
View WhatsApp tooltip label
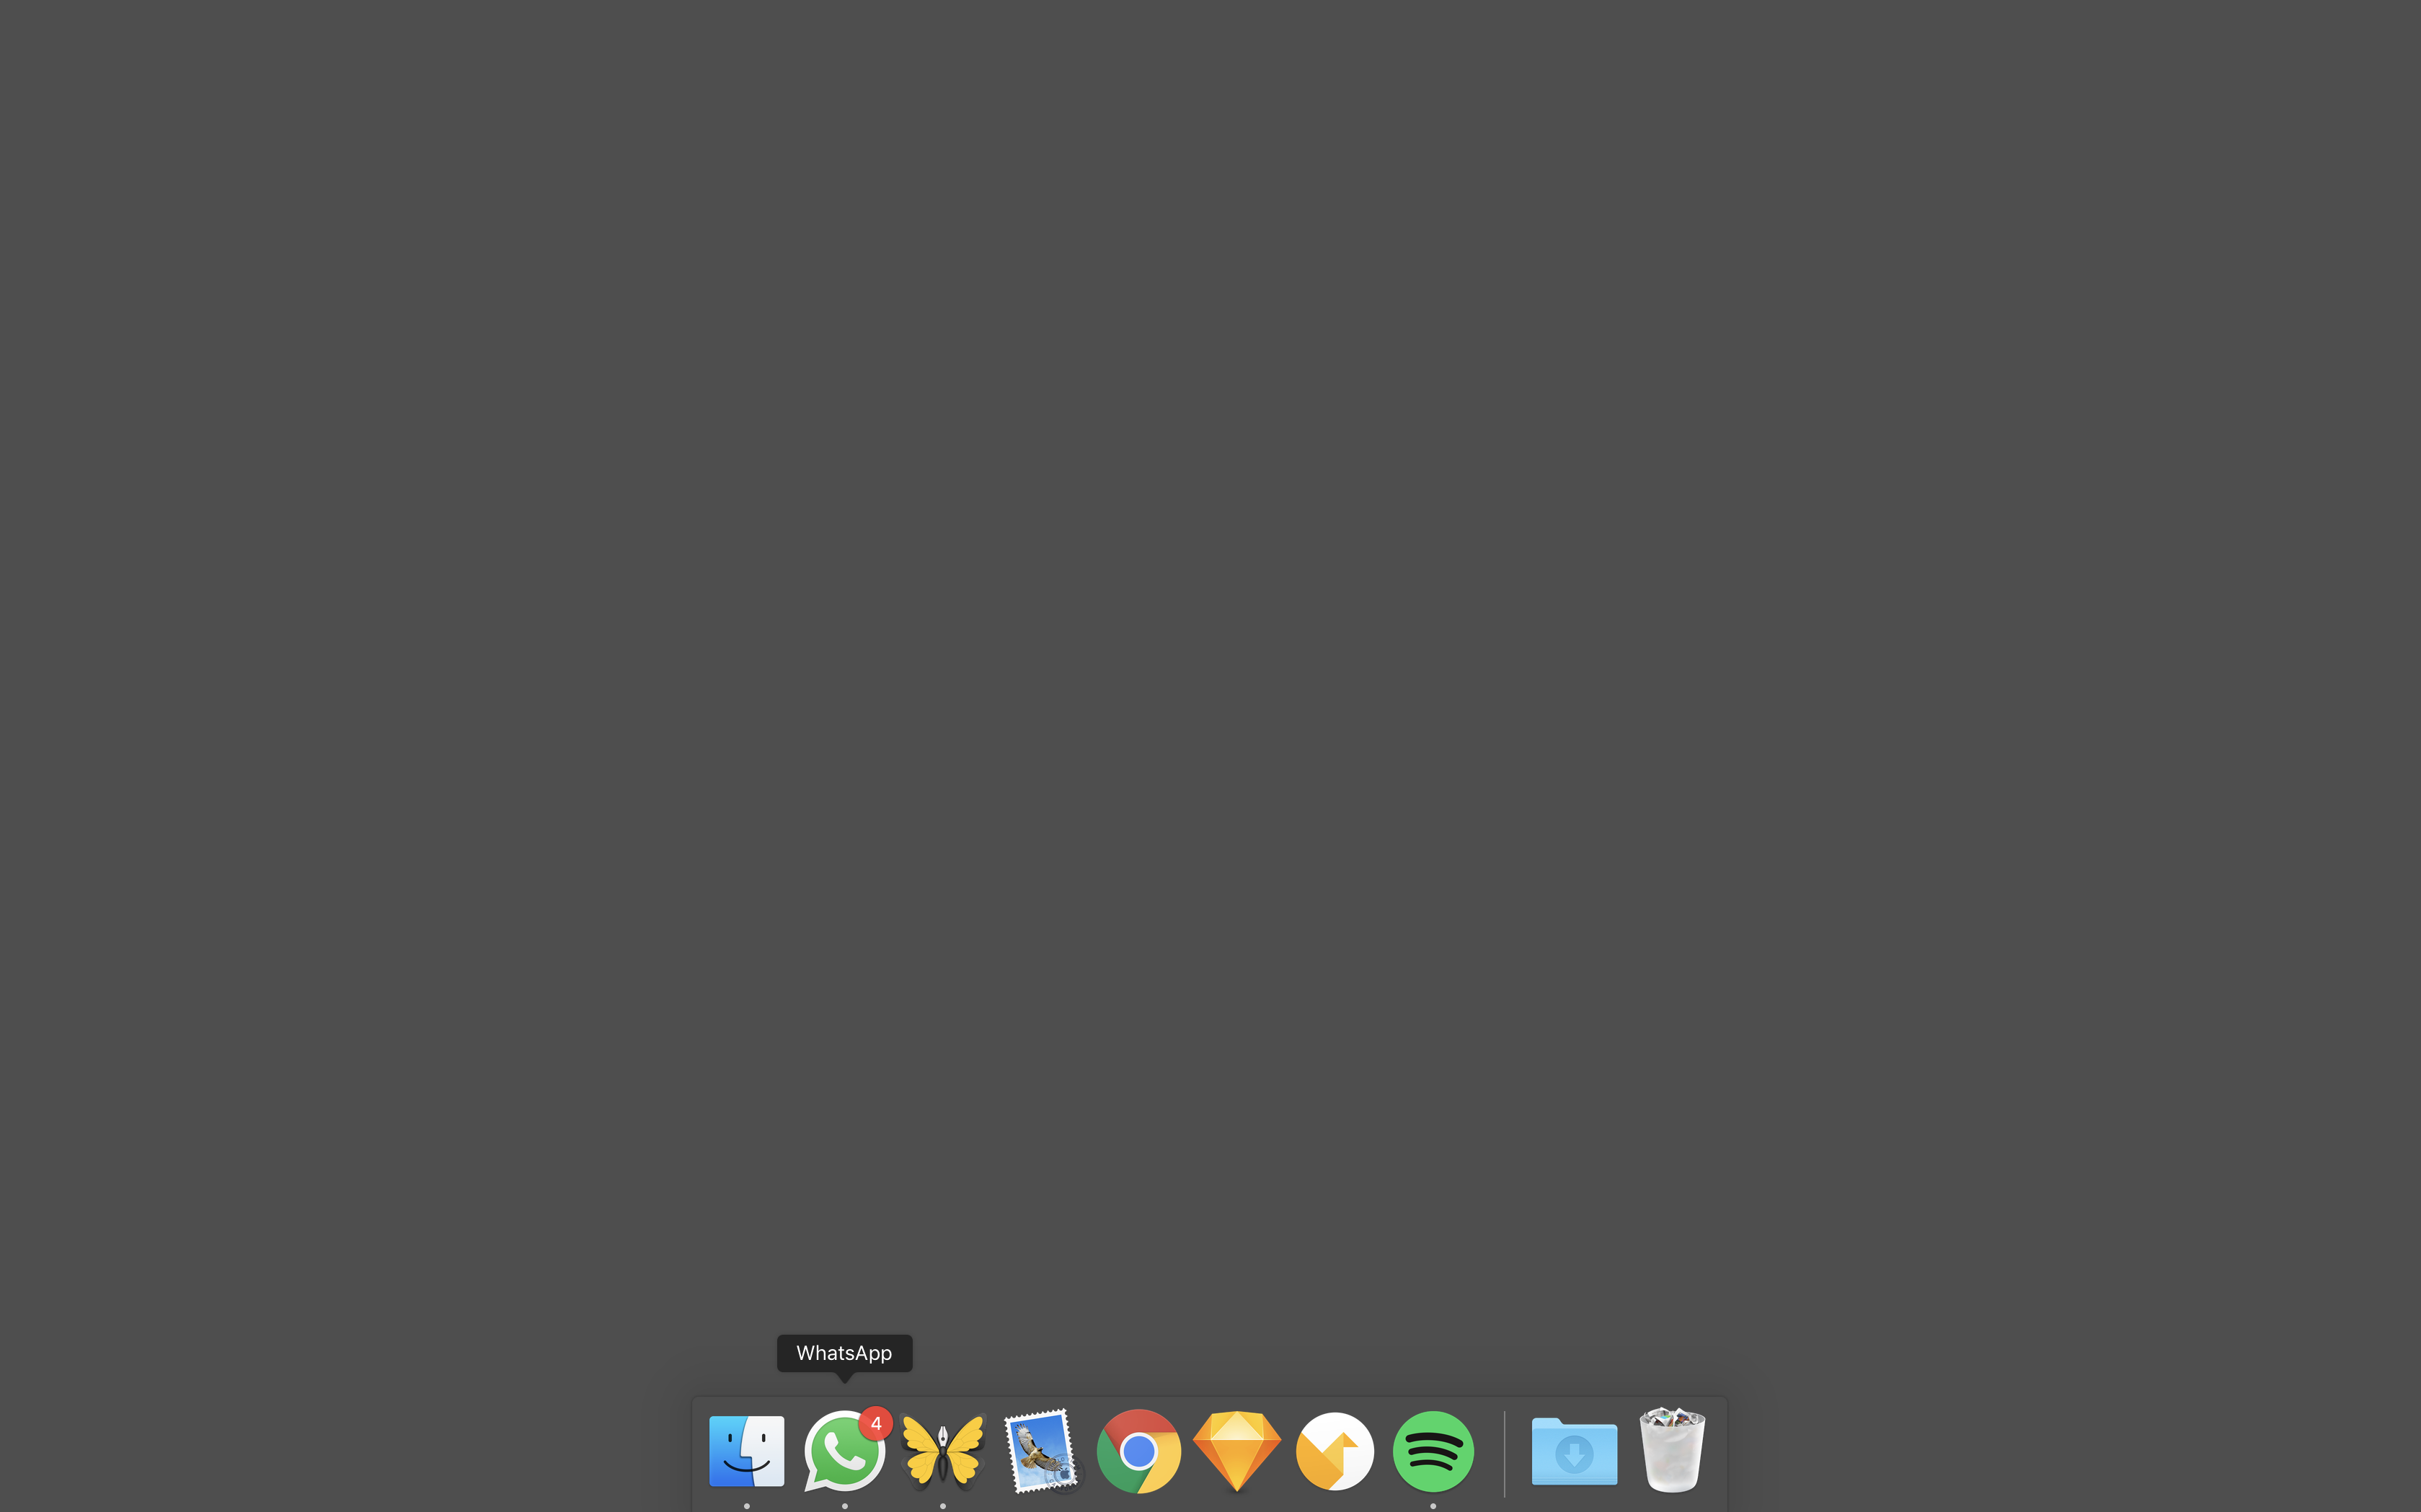coord(843,1353)
